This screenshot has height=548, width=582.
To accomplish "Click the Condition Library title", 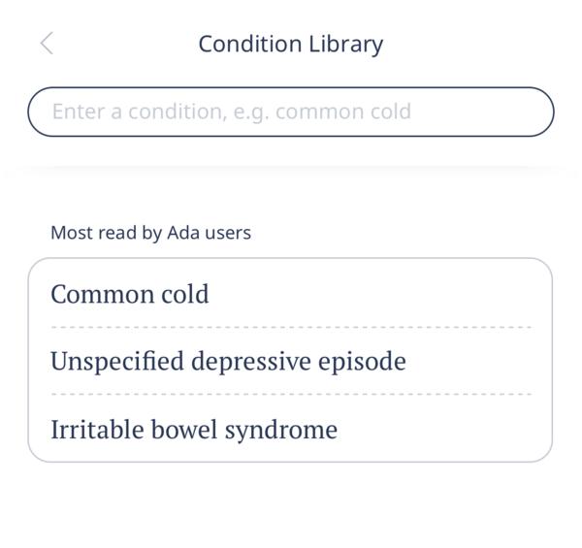I will pyautogui.click(x=291, y=44).
